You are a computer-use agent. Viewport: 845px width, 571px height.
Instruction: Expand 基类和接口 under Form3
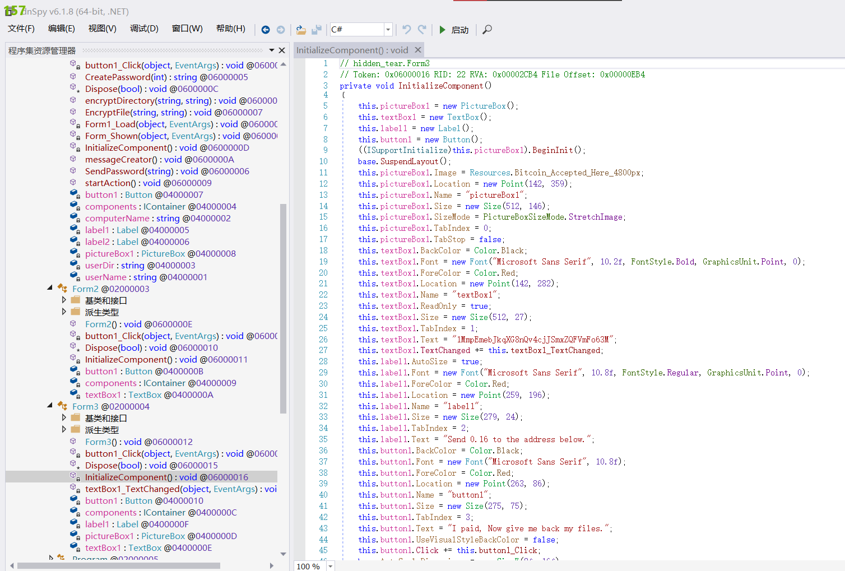point(64,418)
